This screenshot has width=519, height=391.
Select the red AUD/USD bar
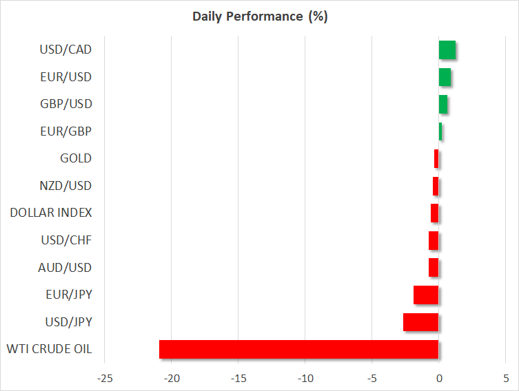(434, 267)
